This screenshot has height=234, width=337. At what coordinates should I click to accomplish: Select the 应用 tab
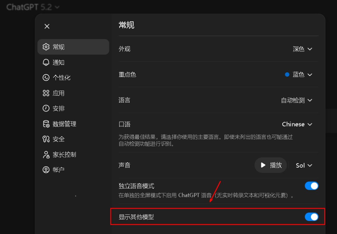pos(73,93)
